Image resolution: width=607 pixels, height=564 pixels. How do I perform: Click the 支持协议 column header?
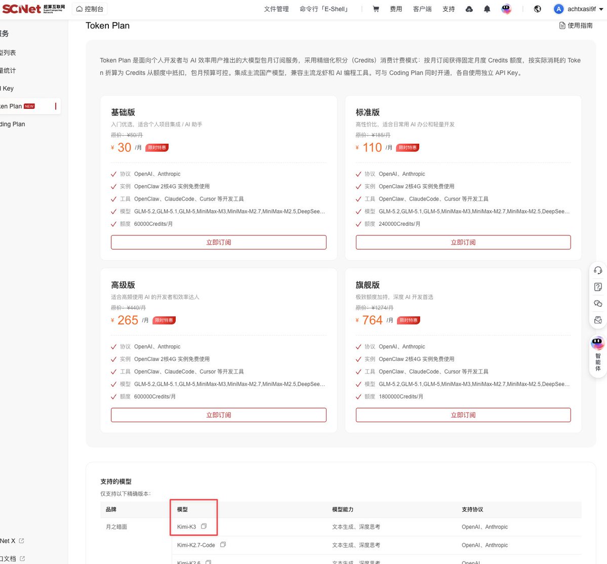[472, 509]
